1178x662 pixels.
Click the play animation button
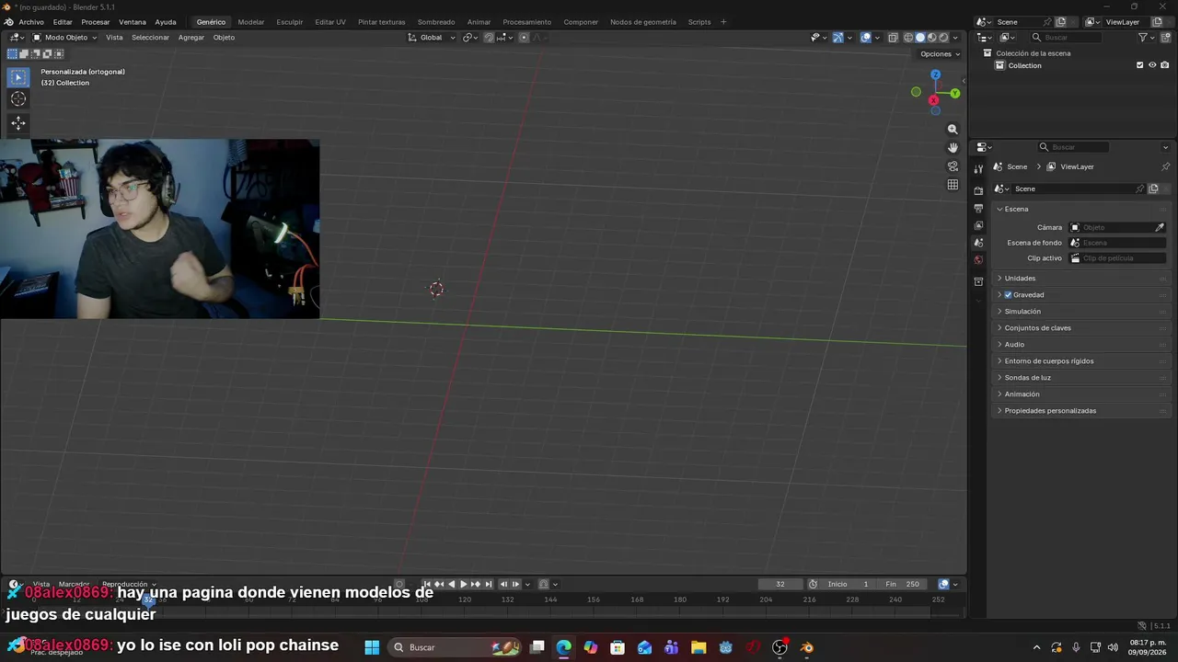point(463,584)
